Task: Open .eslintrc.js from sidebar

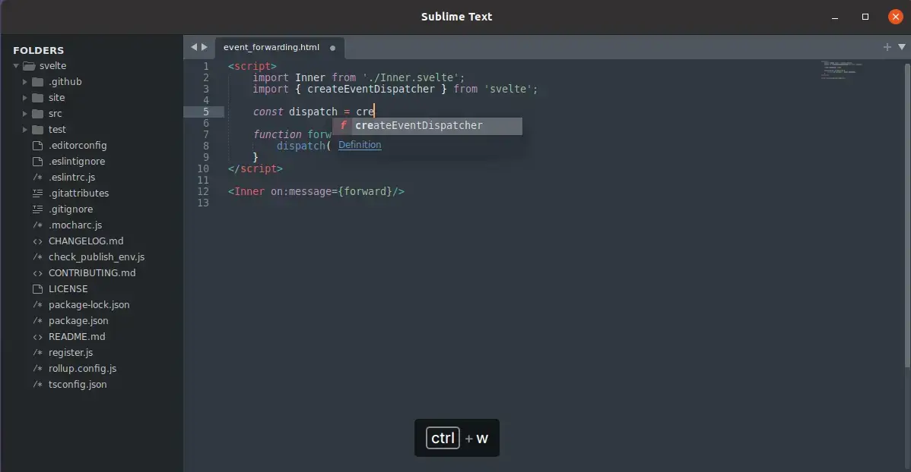Action: (x=72, y=178)
